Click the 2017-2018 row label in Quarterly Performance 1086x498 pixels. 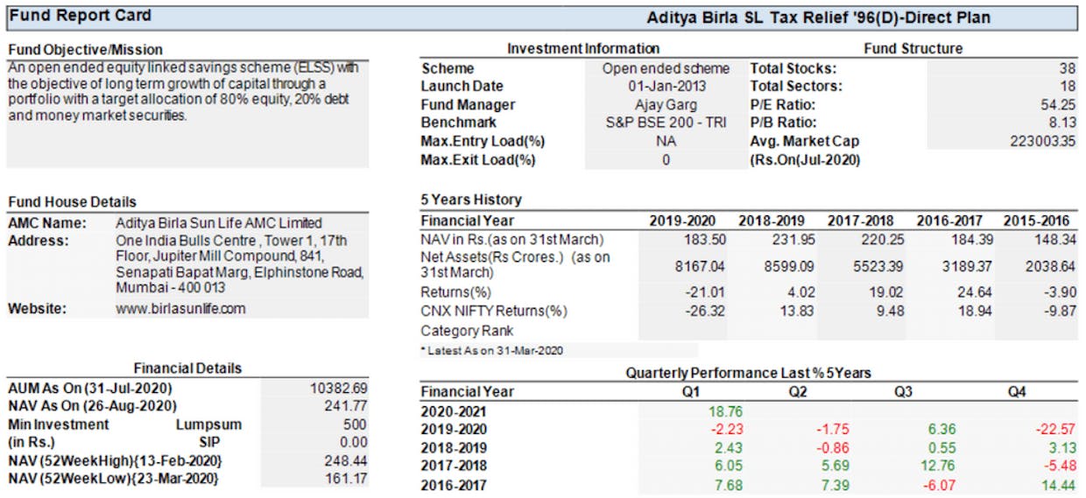pyautogui.click(x=454, y=466)
